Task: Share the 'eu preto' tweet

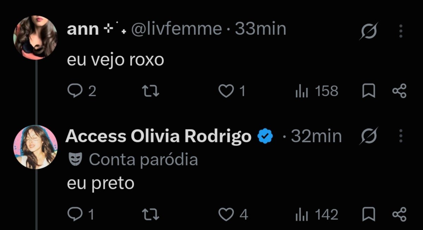Action: [x=399, y=215]
